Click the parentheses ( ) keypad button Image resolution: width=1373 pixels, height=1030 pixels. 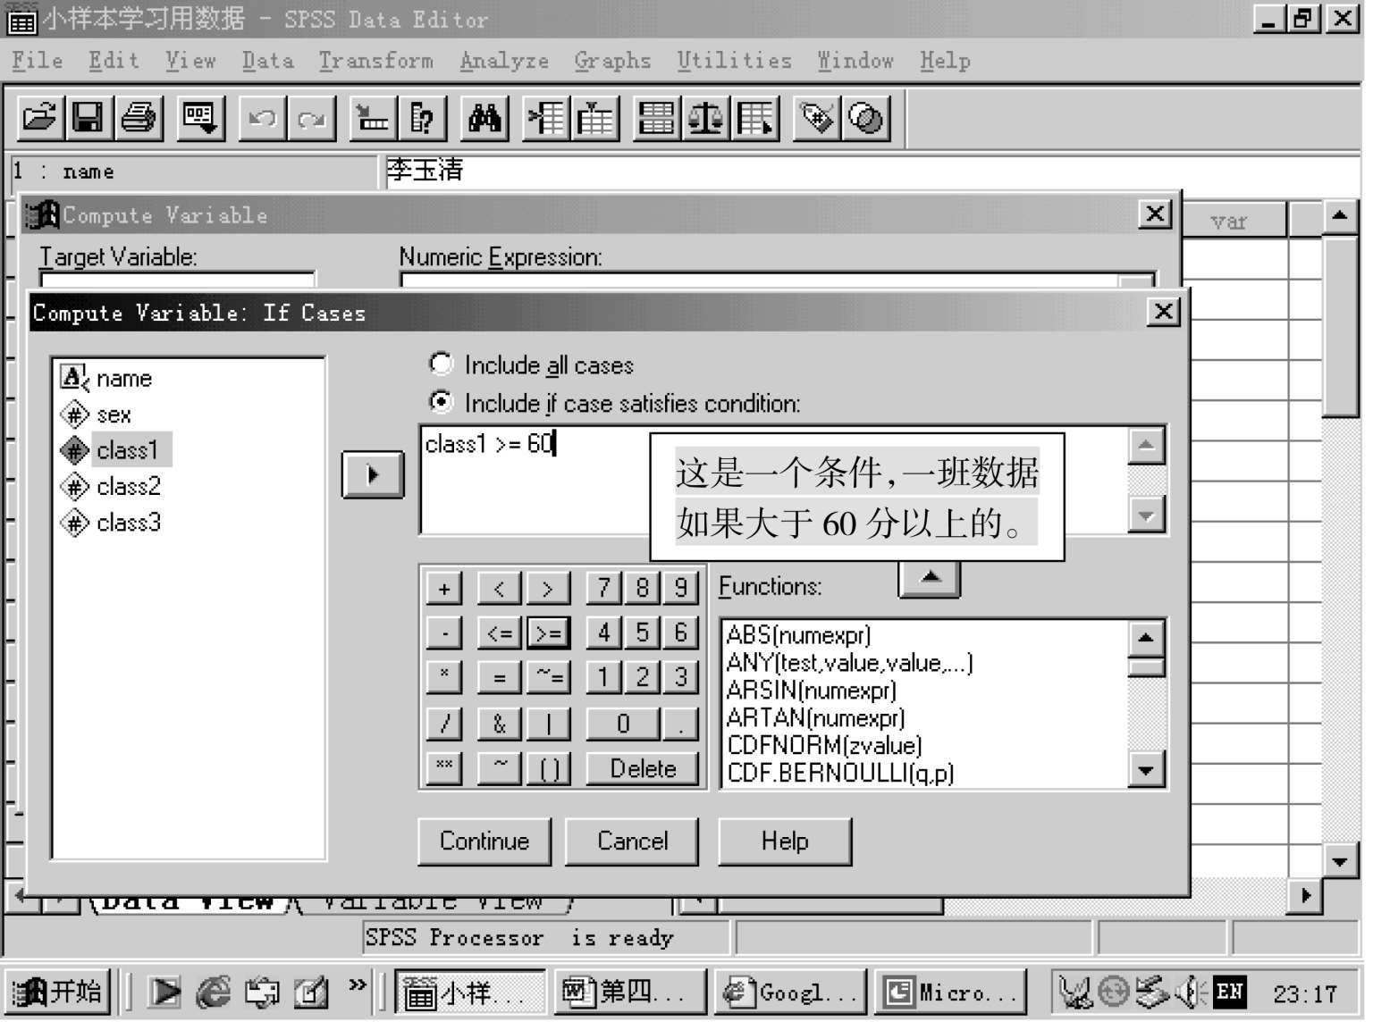point(548,768)
